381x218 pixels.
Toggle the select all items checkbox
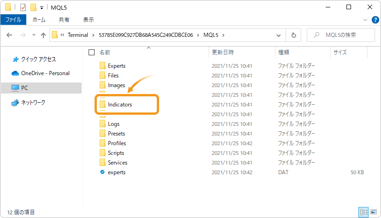click(92, 52)
